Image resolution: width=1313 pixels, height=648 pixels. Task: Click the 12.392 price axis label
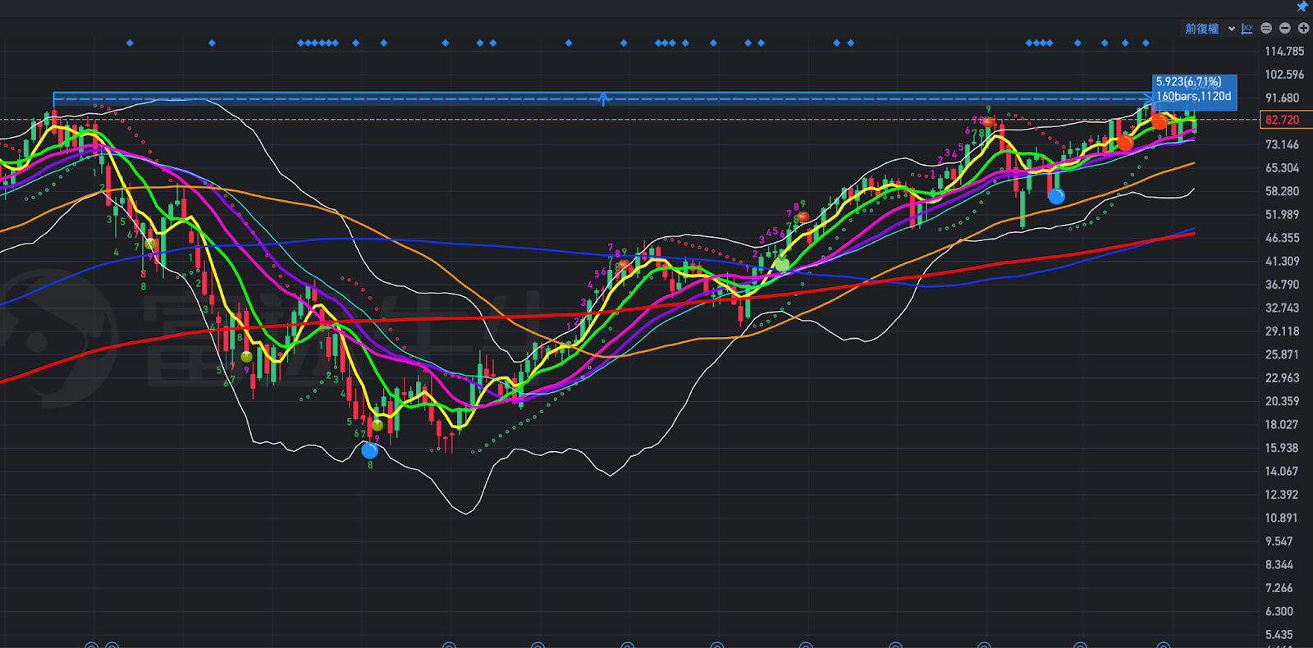tap(1282, 495)
